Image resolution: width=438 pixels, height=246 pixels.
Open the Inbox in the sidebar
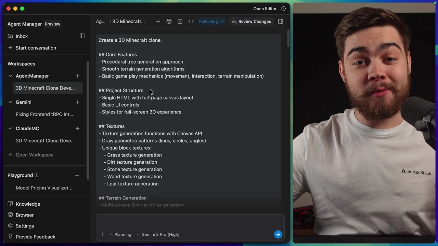[x=22, y=36]
